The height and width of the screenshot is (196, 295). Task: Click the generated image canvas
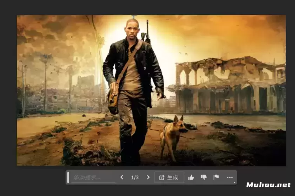coord(151,91)
